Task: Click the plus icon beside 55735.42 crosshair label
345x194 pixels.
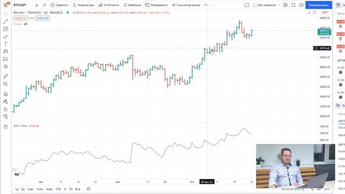Action: point(315,48)
